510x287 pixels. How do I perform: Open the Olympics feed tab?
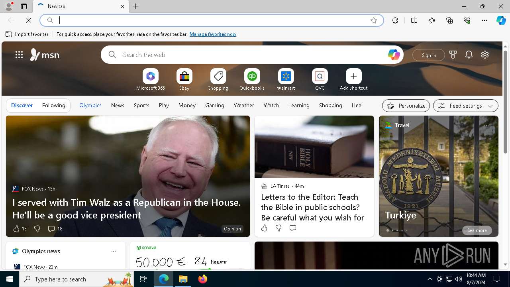click(90, 105)
